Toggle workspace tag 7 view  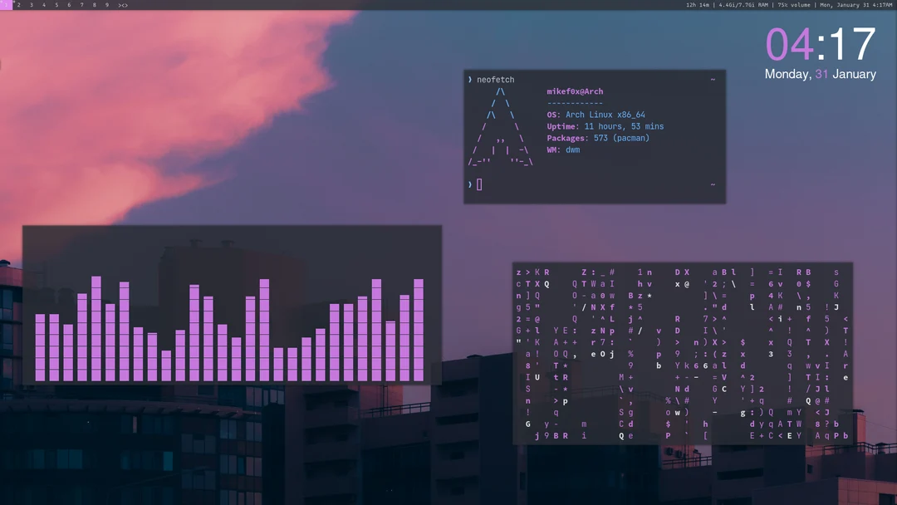coord(82,5)
